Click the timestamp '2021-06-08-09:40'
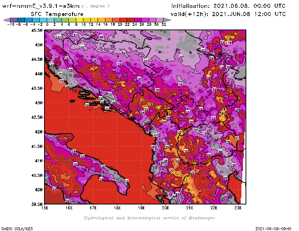This screenshot has width=299, height=231. (x=273, y=228)
